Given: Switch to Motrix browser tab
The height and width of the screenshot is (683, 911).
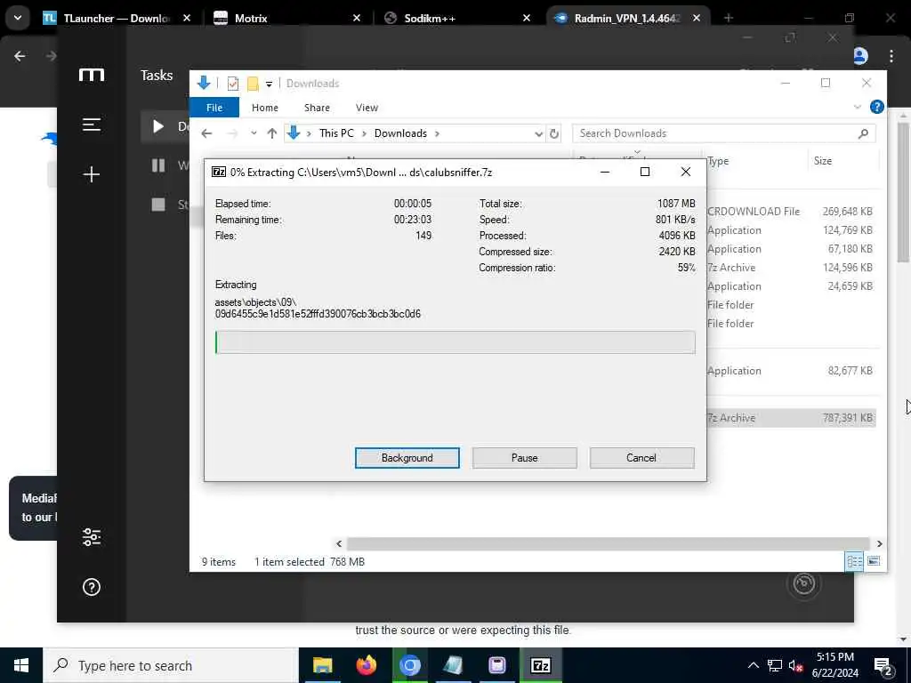Looking at the screenshot, I should [x=286, y=18].
